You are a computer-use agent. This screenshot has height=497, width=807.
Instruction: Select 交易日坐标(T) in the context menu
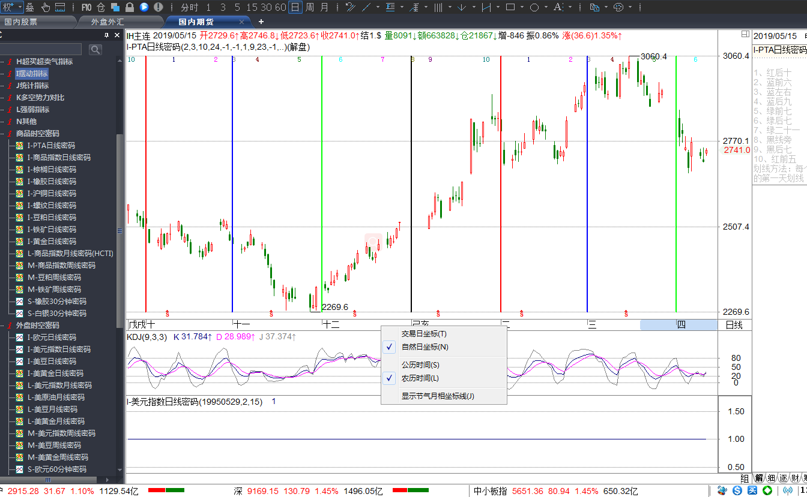tap(424, 334)
